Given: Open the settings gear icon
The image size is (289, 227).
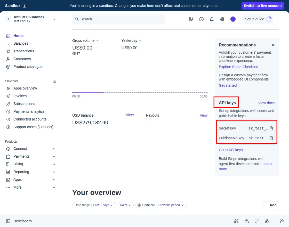Looking at the screenshot, I should point(222,19).
